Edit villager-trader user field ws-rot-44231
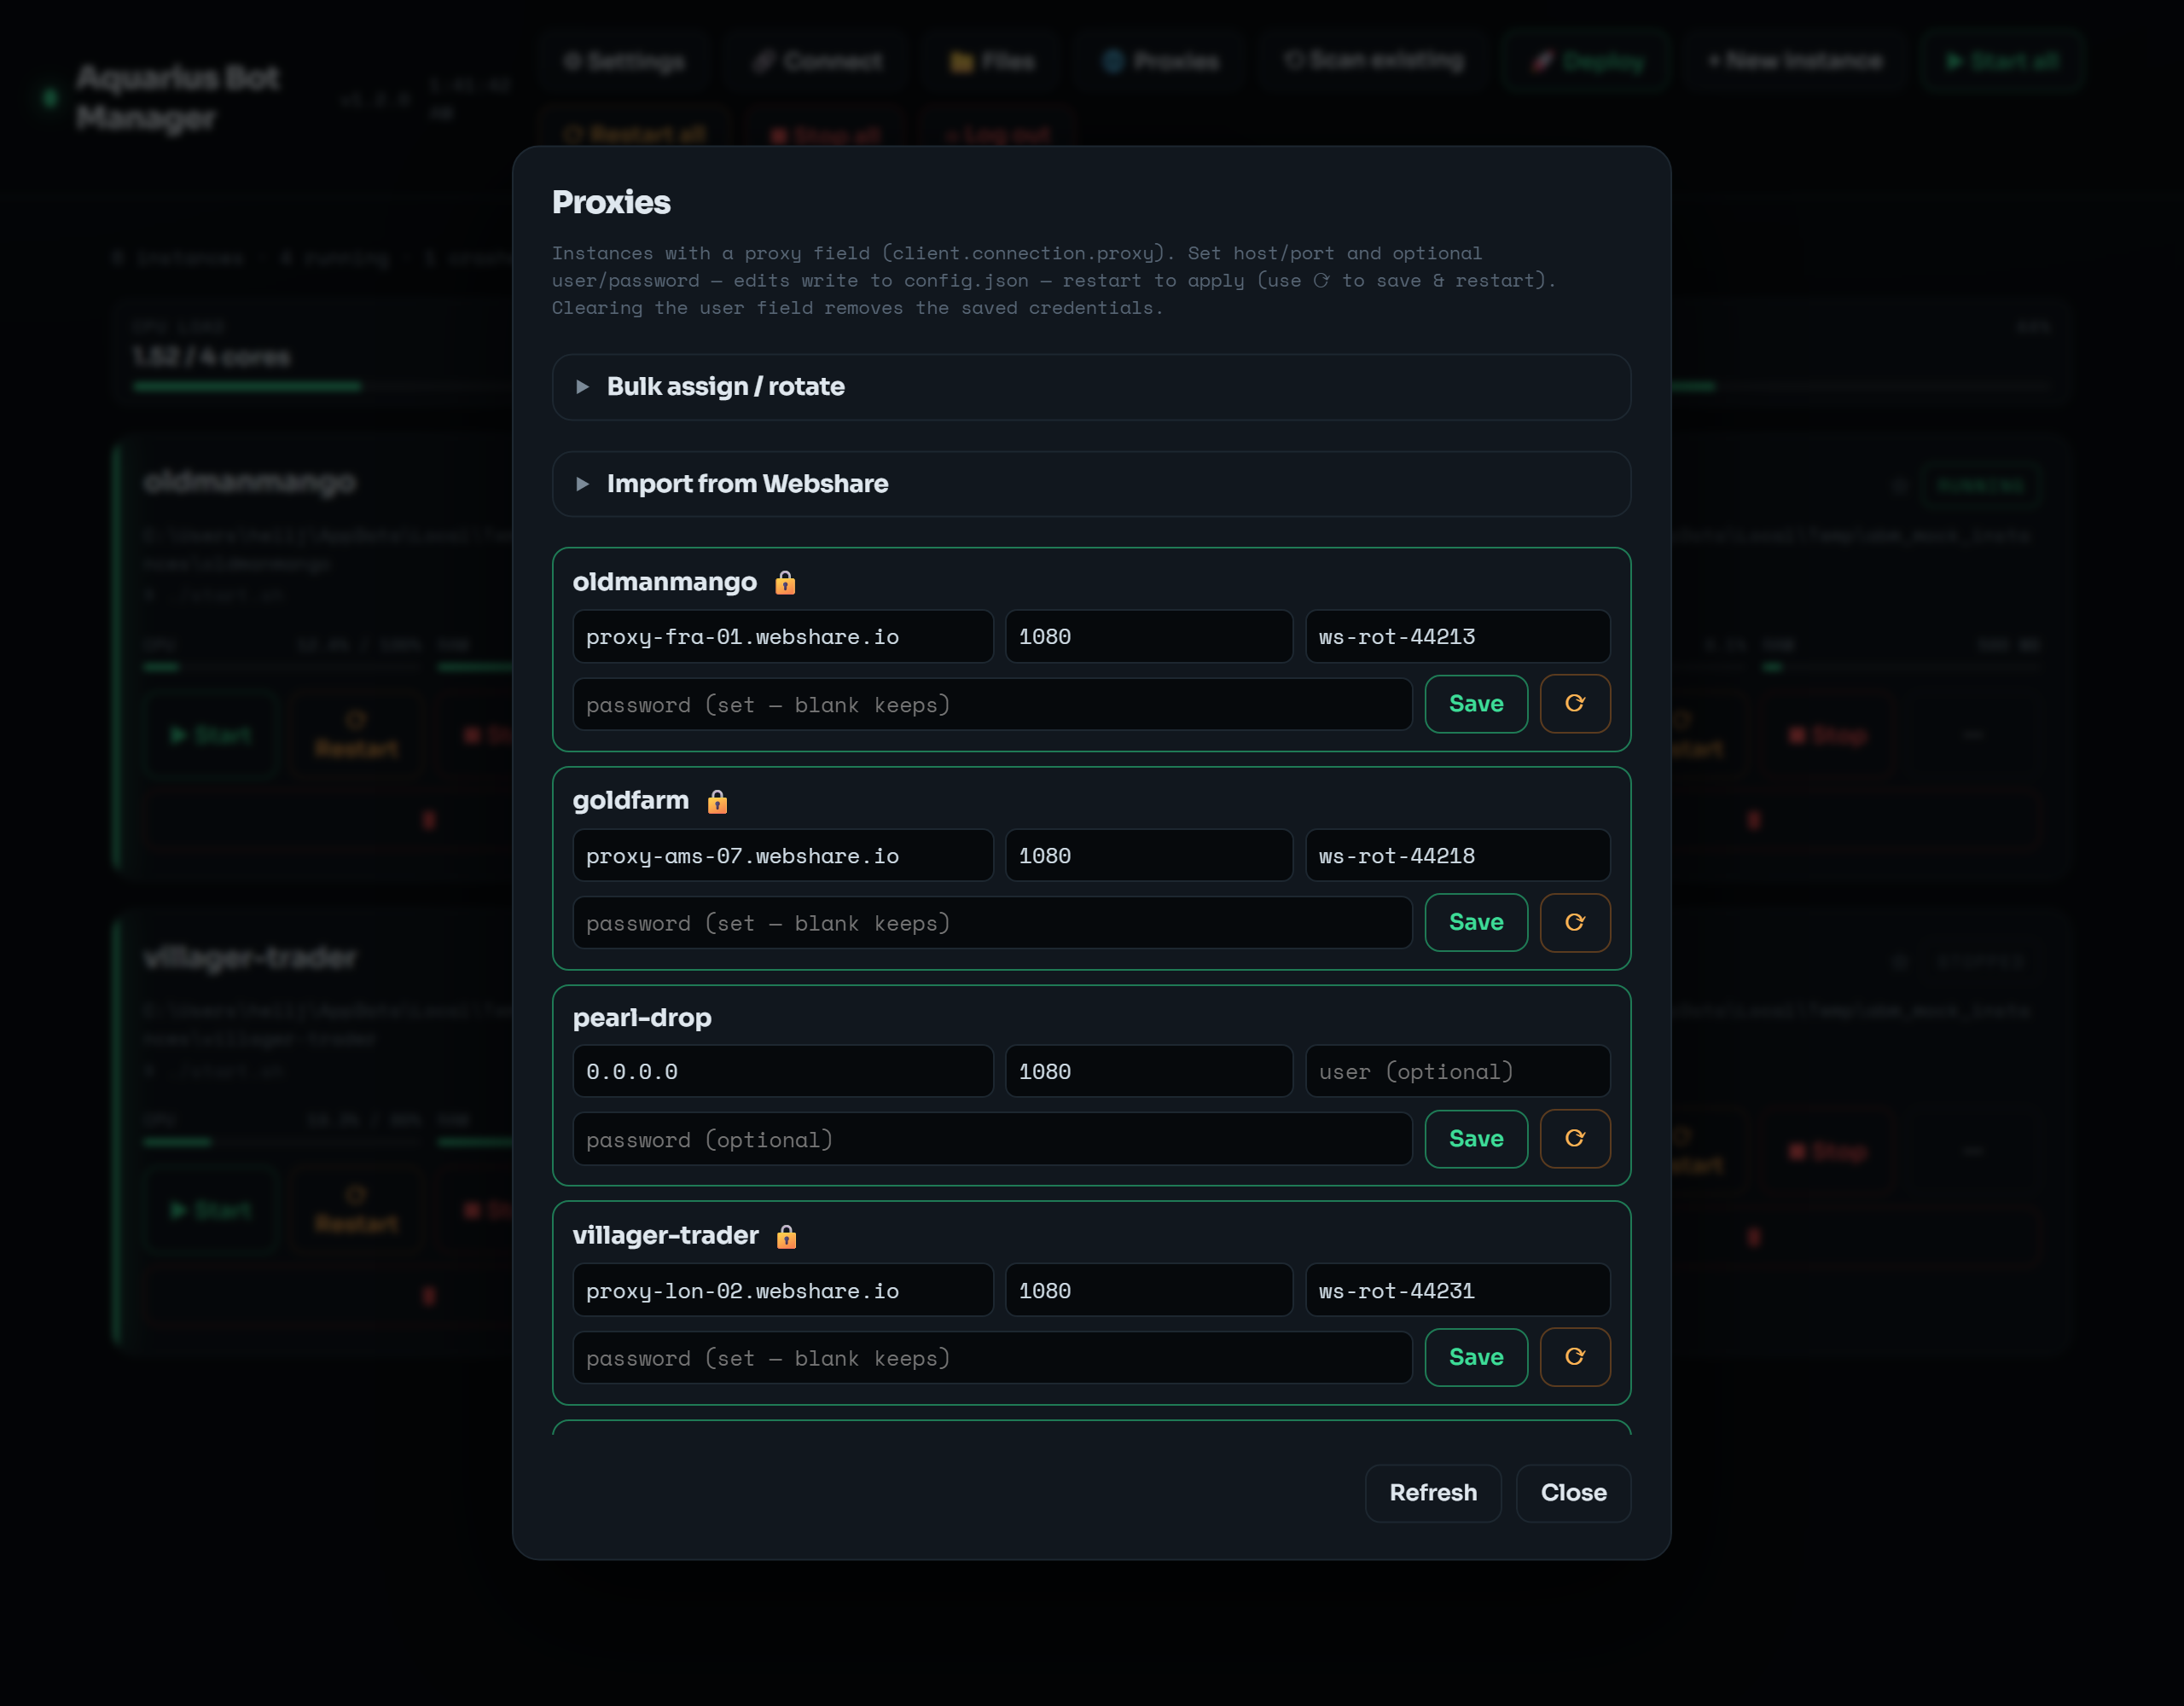The image size is (2184, 1706). coord(1457,1291)
